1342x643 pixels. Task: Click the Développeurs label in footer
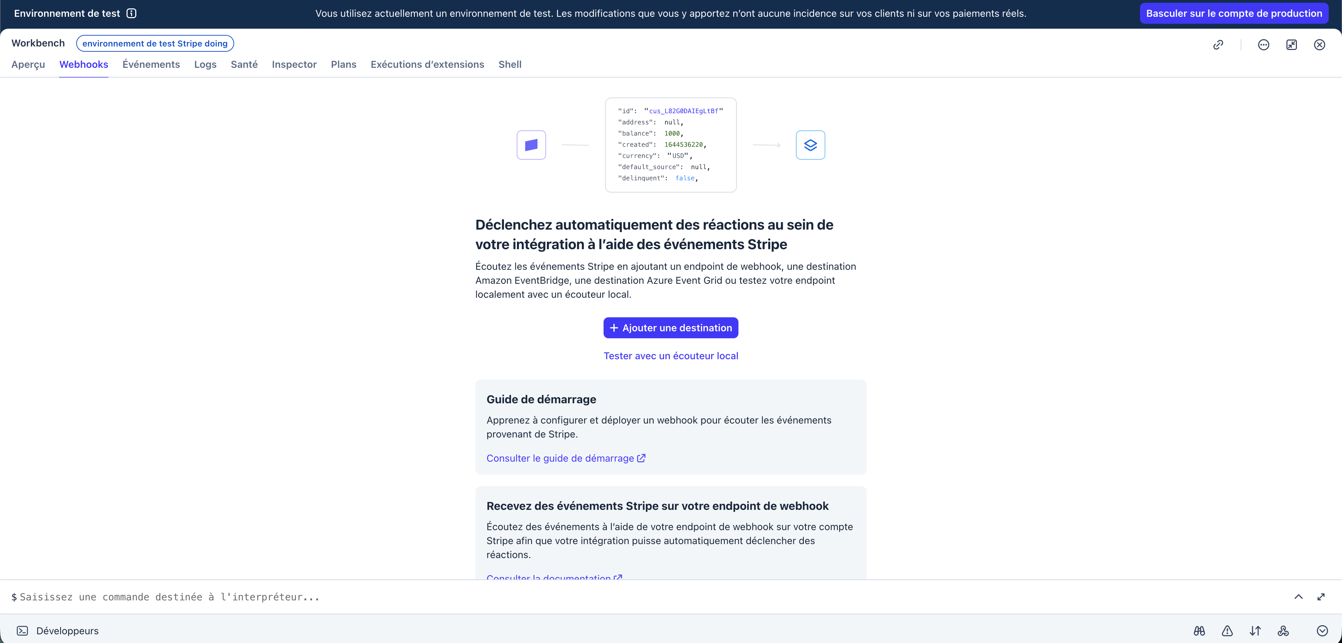[x=68, y=631]
